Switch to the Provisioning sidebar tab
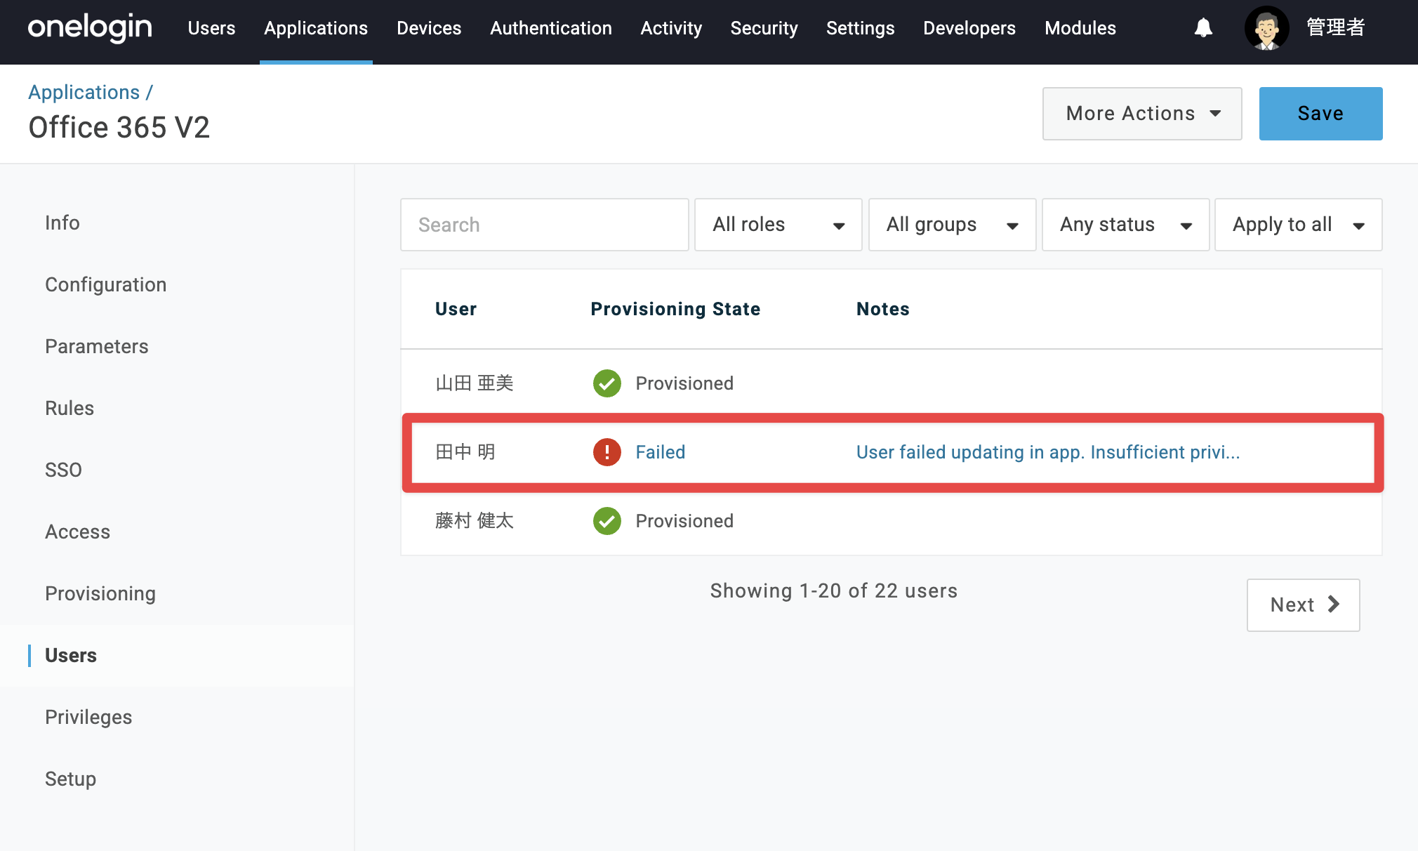 tap(100, 594)
